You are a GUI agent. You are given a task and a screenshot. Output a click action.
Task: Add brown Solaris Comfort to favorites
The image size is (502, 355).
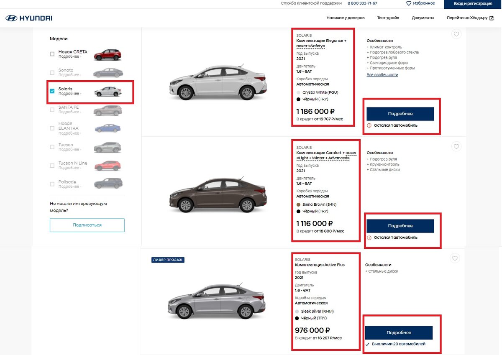click(456, 146)
